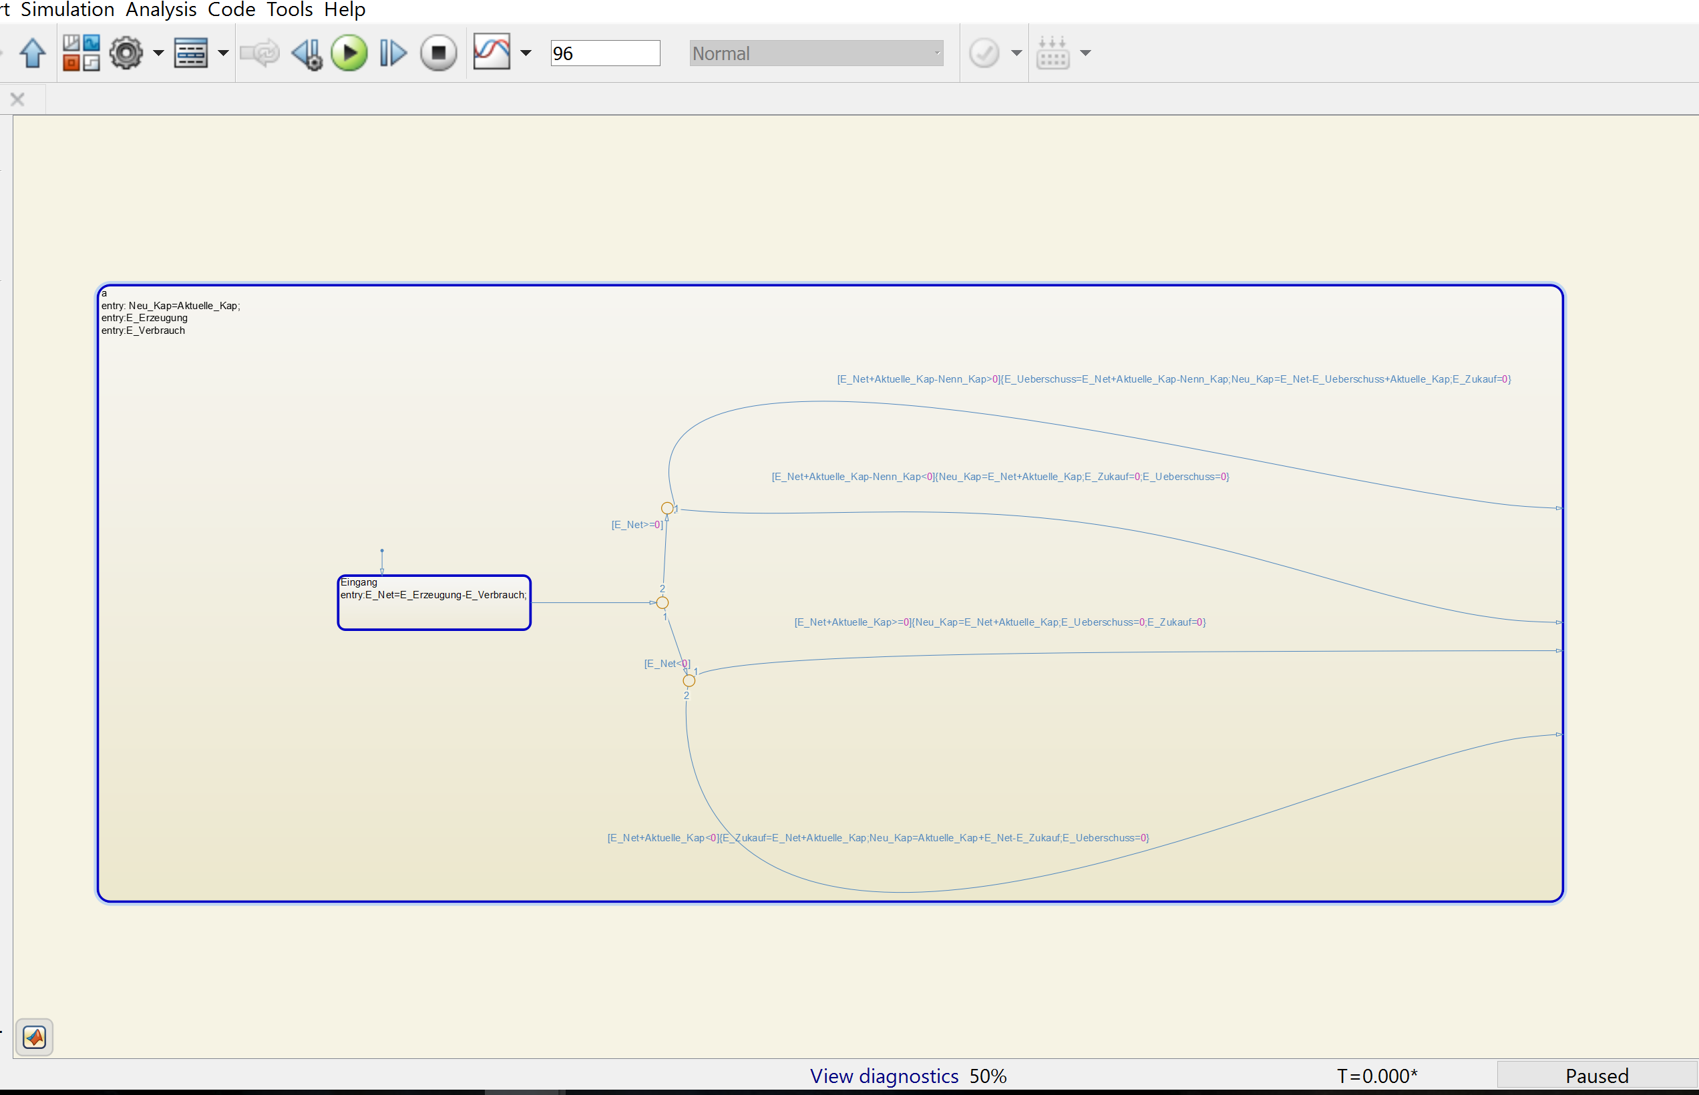Open the Library Browser icon
Viewport: 1699px width, 1095px height.
click(x=81, y=53)
